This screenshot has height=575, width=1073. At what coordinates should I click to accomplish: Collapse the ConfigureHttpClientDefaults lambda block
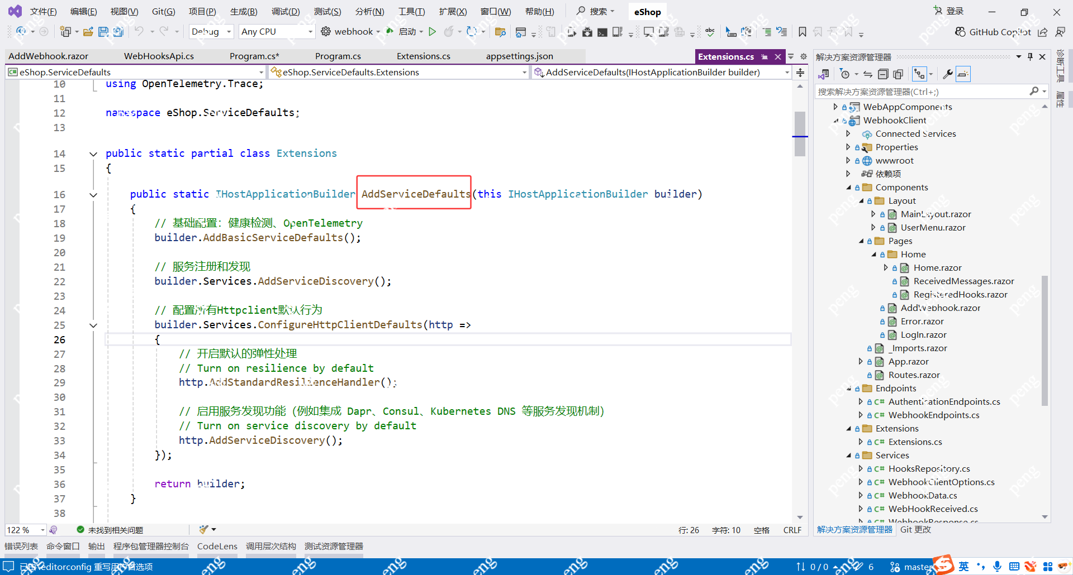[93, 325]
